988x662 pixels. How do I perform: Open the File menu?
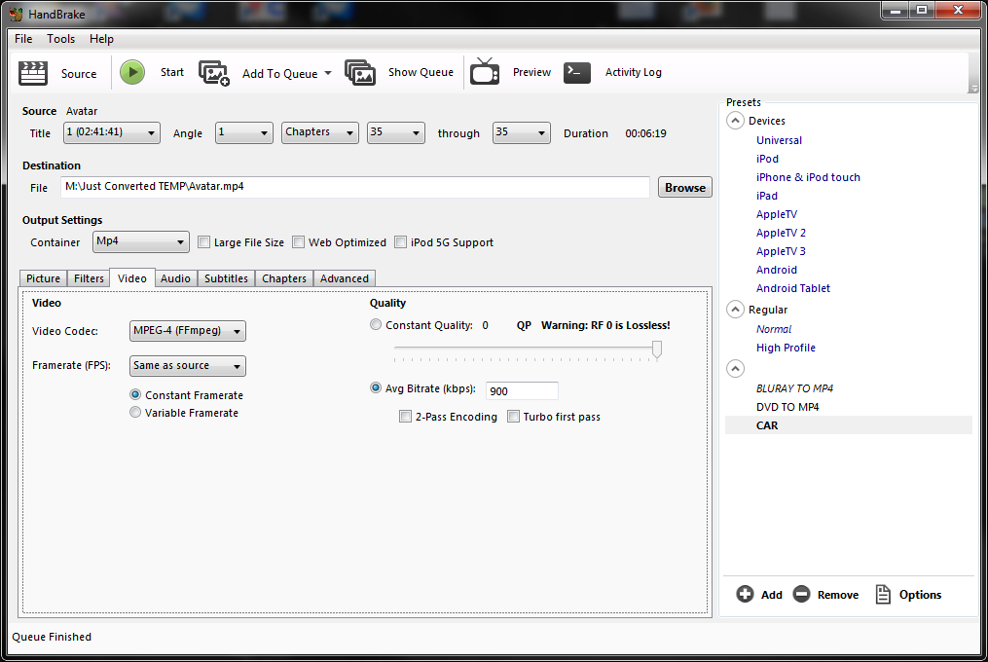point(23,39)
